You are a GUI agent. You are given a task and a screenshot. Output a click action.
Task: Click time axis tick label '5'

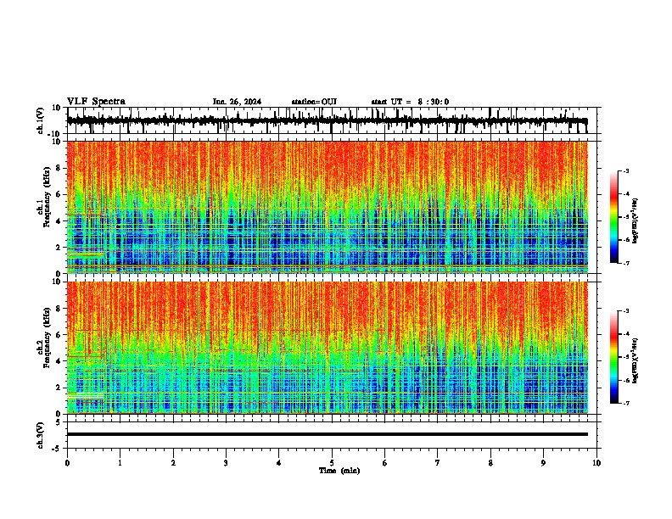click(x=332, y=463)
